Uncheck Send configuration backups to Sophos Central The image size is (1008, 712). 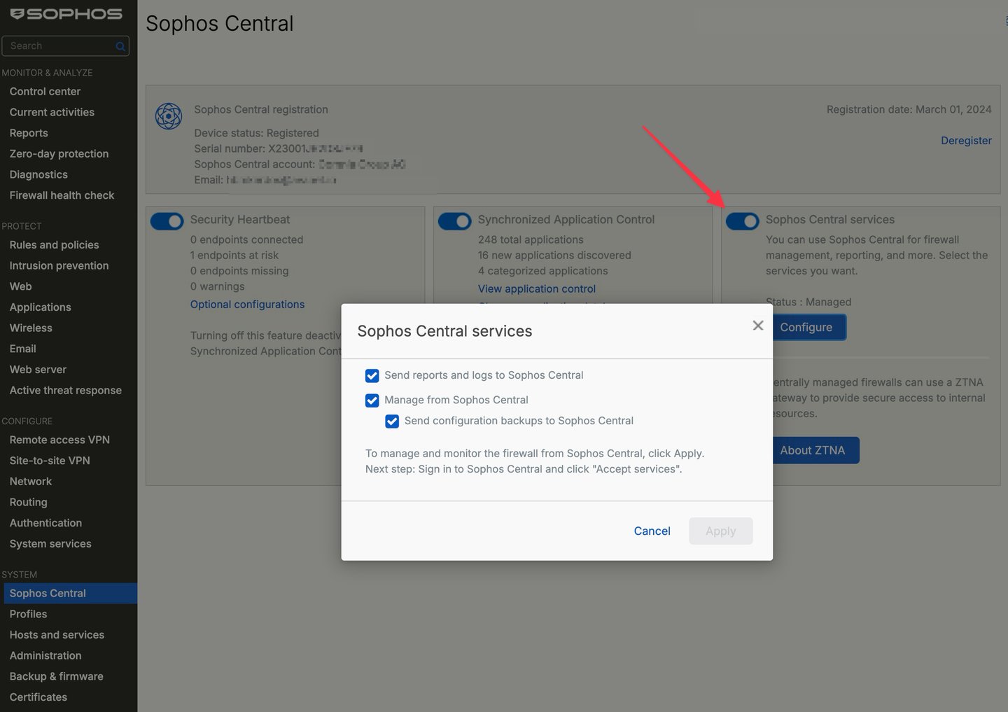coord(392,421)
